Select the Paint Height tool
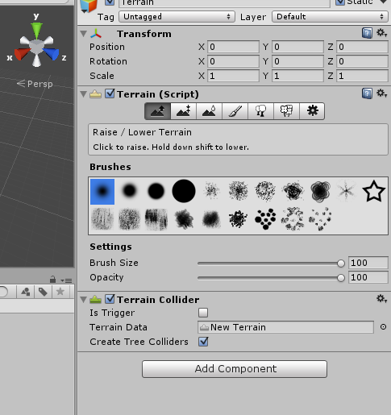The width and height of the screenshot is (391, 415). coord(184,111)
